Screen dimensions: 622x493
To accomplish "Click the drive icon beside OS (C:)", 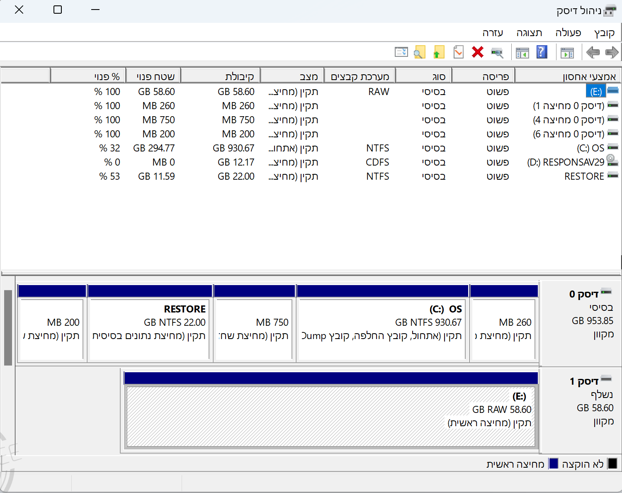I will (612, 147).
